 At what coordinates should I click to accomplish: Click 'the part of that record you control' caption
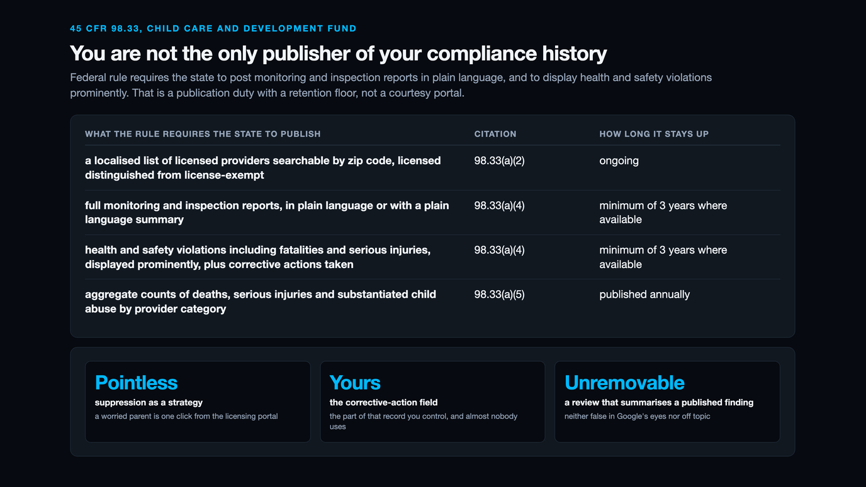tap(424, 422)
